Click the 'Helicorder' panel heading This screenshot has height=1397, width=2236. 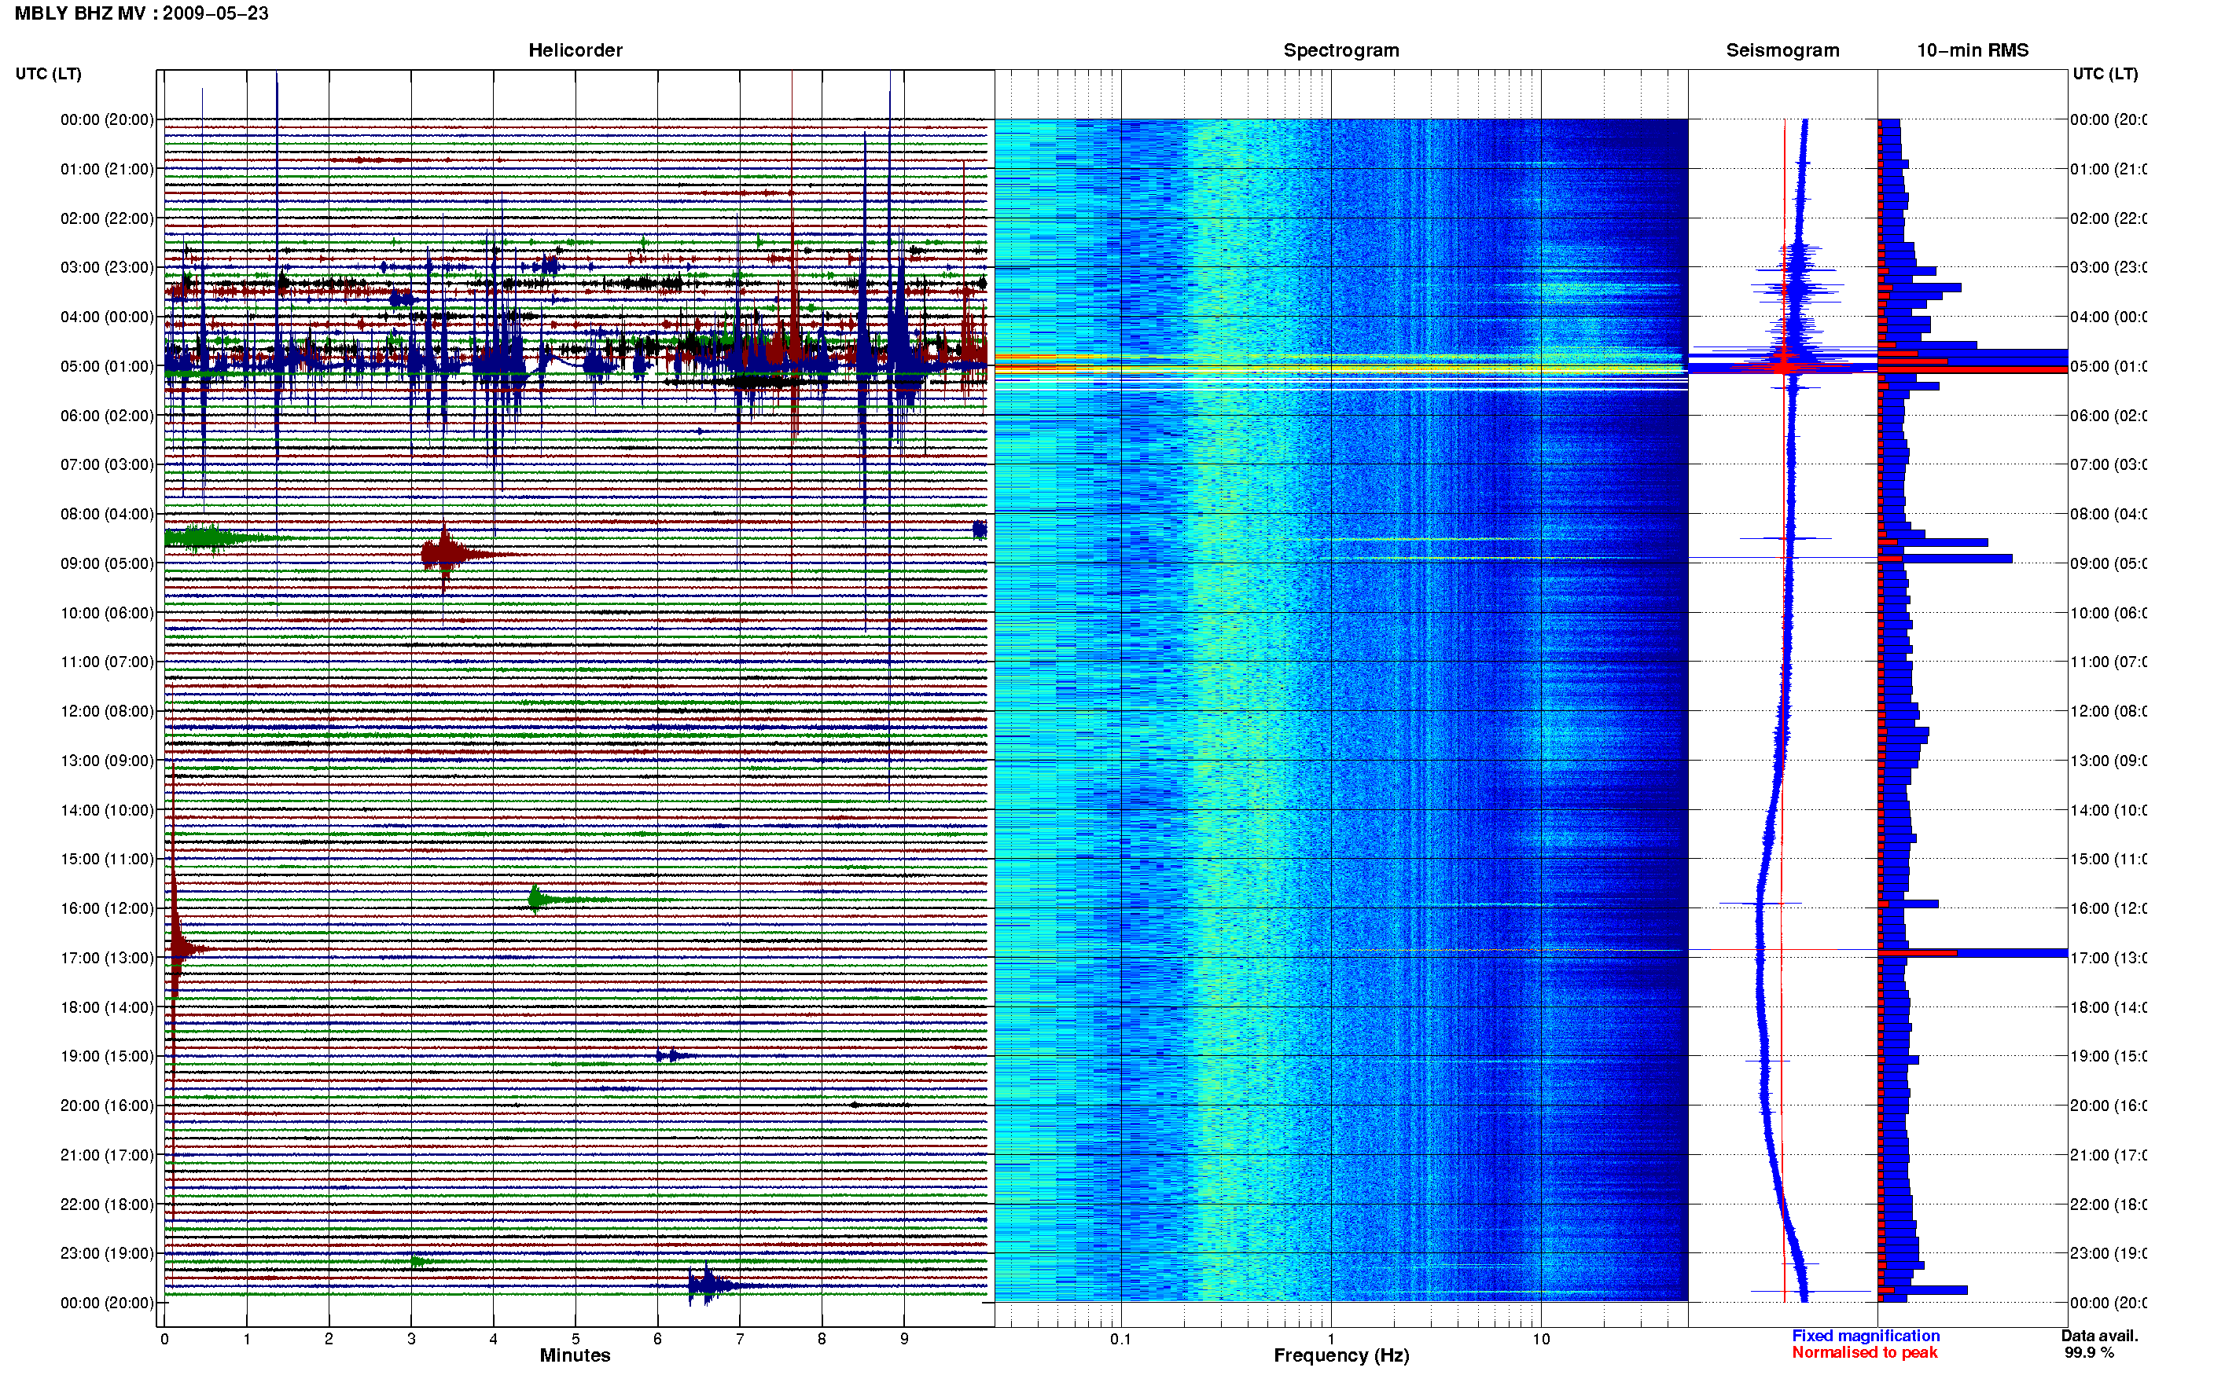point(575,51)
